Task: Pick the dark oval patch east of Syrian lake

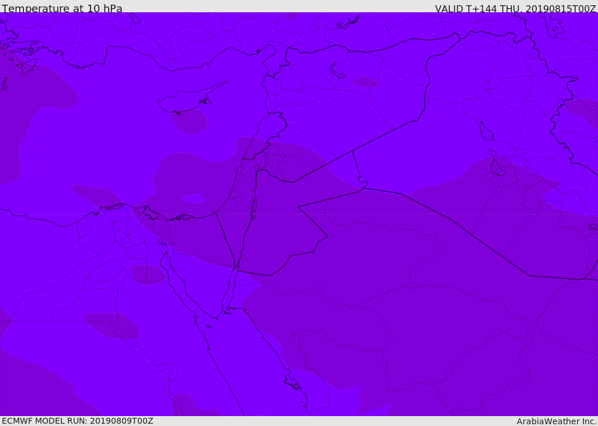Action: click(x=365, y=82)
